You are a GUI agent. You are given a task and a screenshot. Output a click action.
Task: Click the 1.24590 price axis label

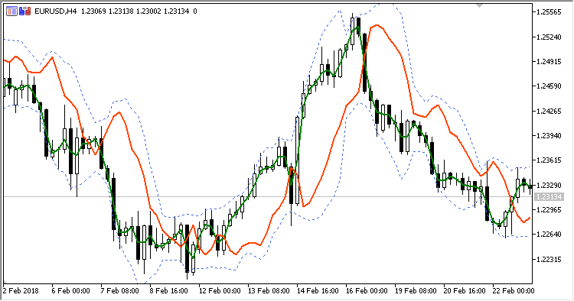549,86
